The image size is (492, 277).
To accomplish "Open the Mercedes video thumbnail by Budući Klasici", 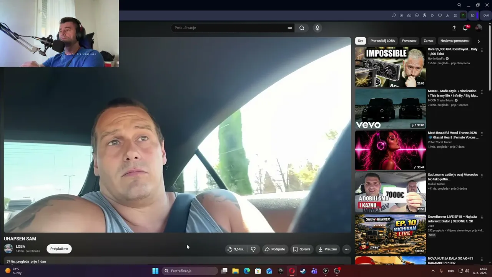I will coord(391,192).
